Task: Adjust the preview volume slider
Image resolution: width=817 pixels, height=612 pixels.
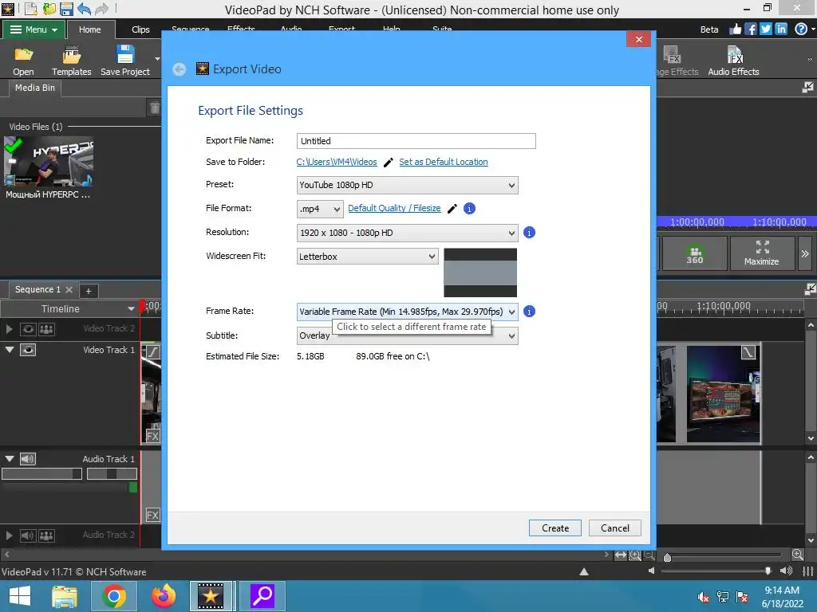Action: pos(716,571)
